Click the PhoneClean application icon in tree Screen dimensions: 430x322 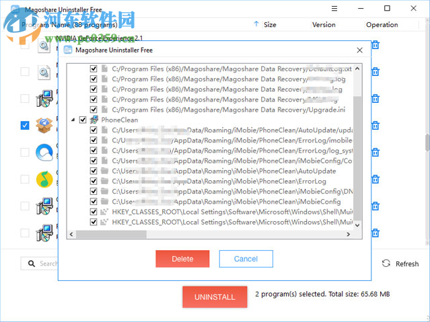94,120
